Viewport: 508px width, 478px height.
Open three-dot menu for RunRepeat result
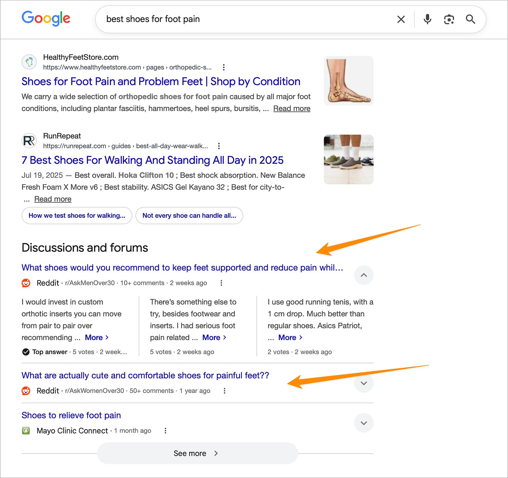coord(219,146)
